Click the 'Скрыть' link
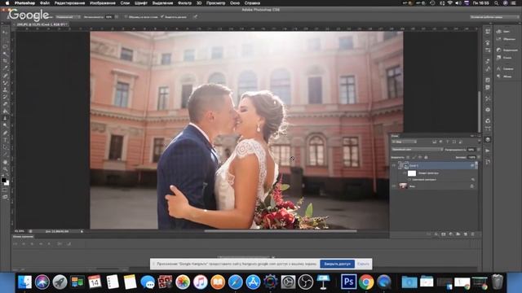 pos(363,264)
